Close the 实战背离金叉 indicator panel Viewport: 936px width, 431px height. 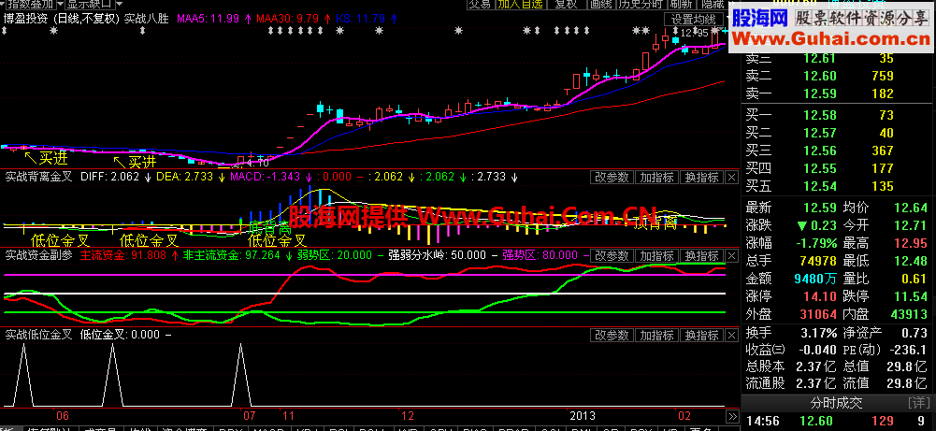732,177
